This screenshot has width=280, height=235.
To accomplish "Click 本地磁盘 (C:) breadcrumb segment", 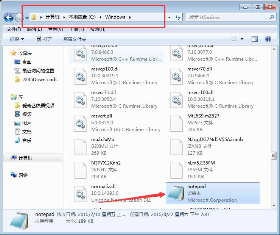I will pyautogui.click(x=82, y=17).
